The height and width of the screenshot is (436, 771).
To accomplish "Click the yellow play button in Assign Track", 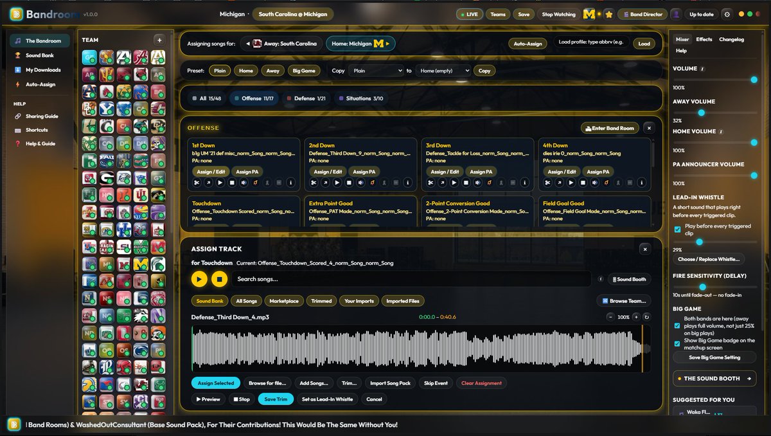I will (199, 279).
